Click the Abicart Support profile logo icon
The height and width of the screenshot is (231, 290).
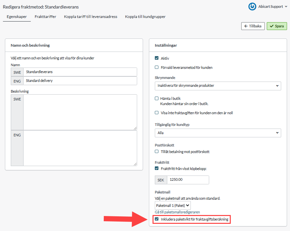point(252,7)
